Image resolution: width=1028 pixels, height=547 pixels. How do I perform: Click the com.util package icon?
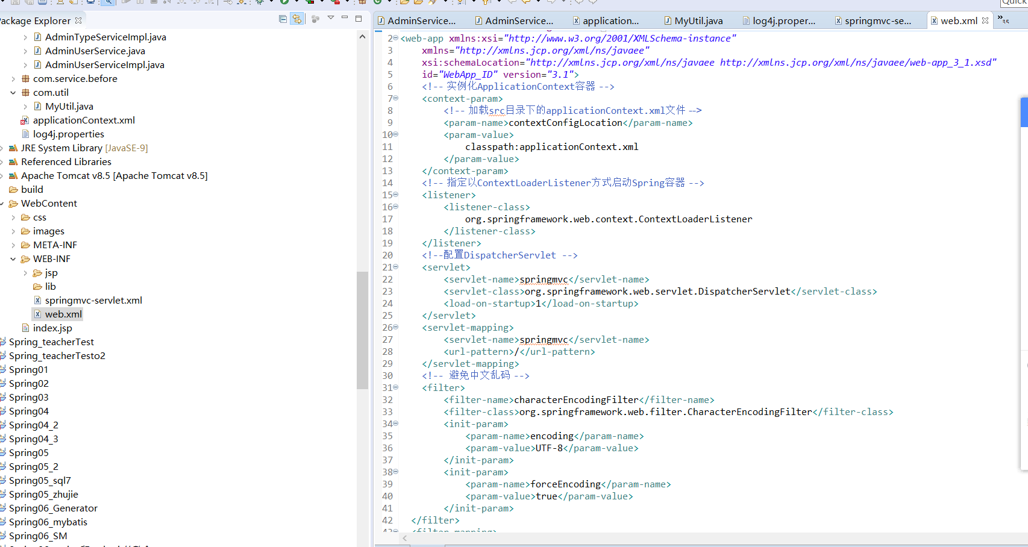tap(25, 93)
